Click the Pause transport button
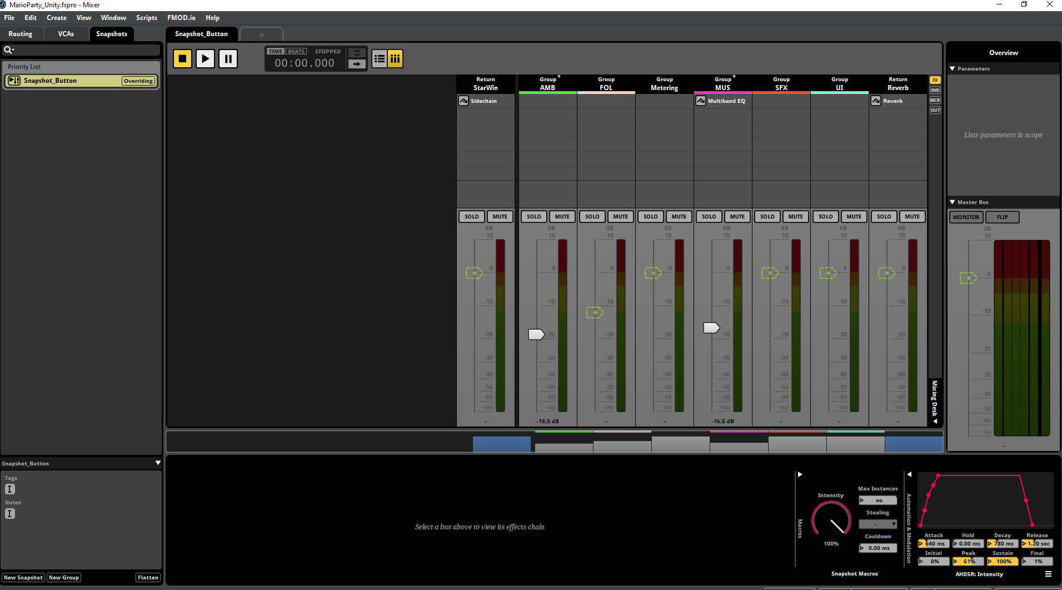The image size is (1062, 590). 228,58
